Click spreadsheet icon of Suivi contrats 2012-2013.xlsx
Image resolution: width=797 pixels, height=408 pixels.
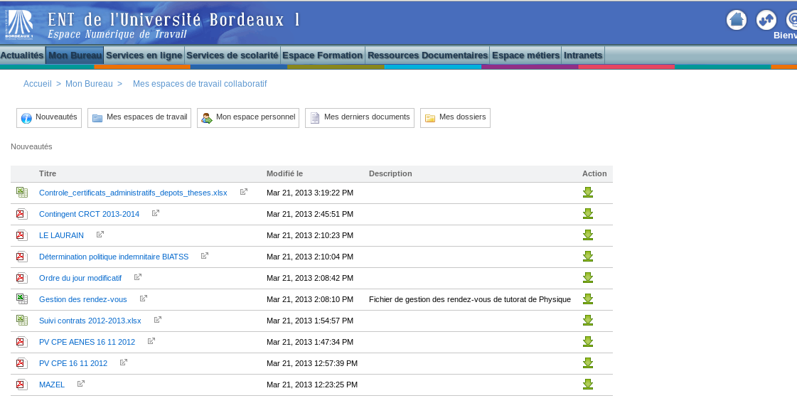click(x=22, y=321)
